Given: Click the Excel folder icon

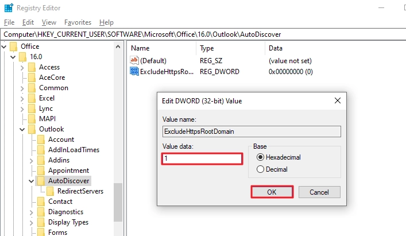Looking at the screenshot, I should (x=32, y=98).
